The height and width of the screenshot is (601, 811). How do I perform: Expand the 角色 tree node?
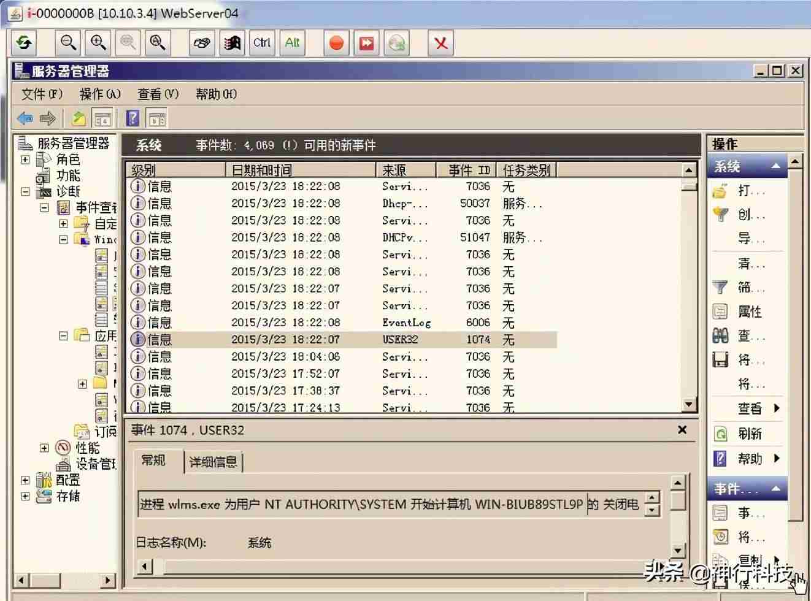pos(25,159)
